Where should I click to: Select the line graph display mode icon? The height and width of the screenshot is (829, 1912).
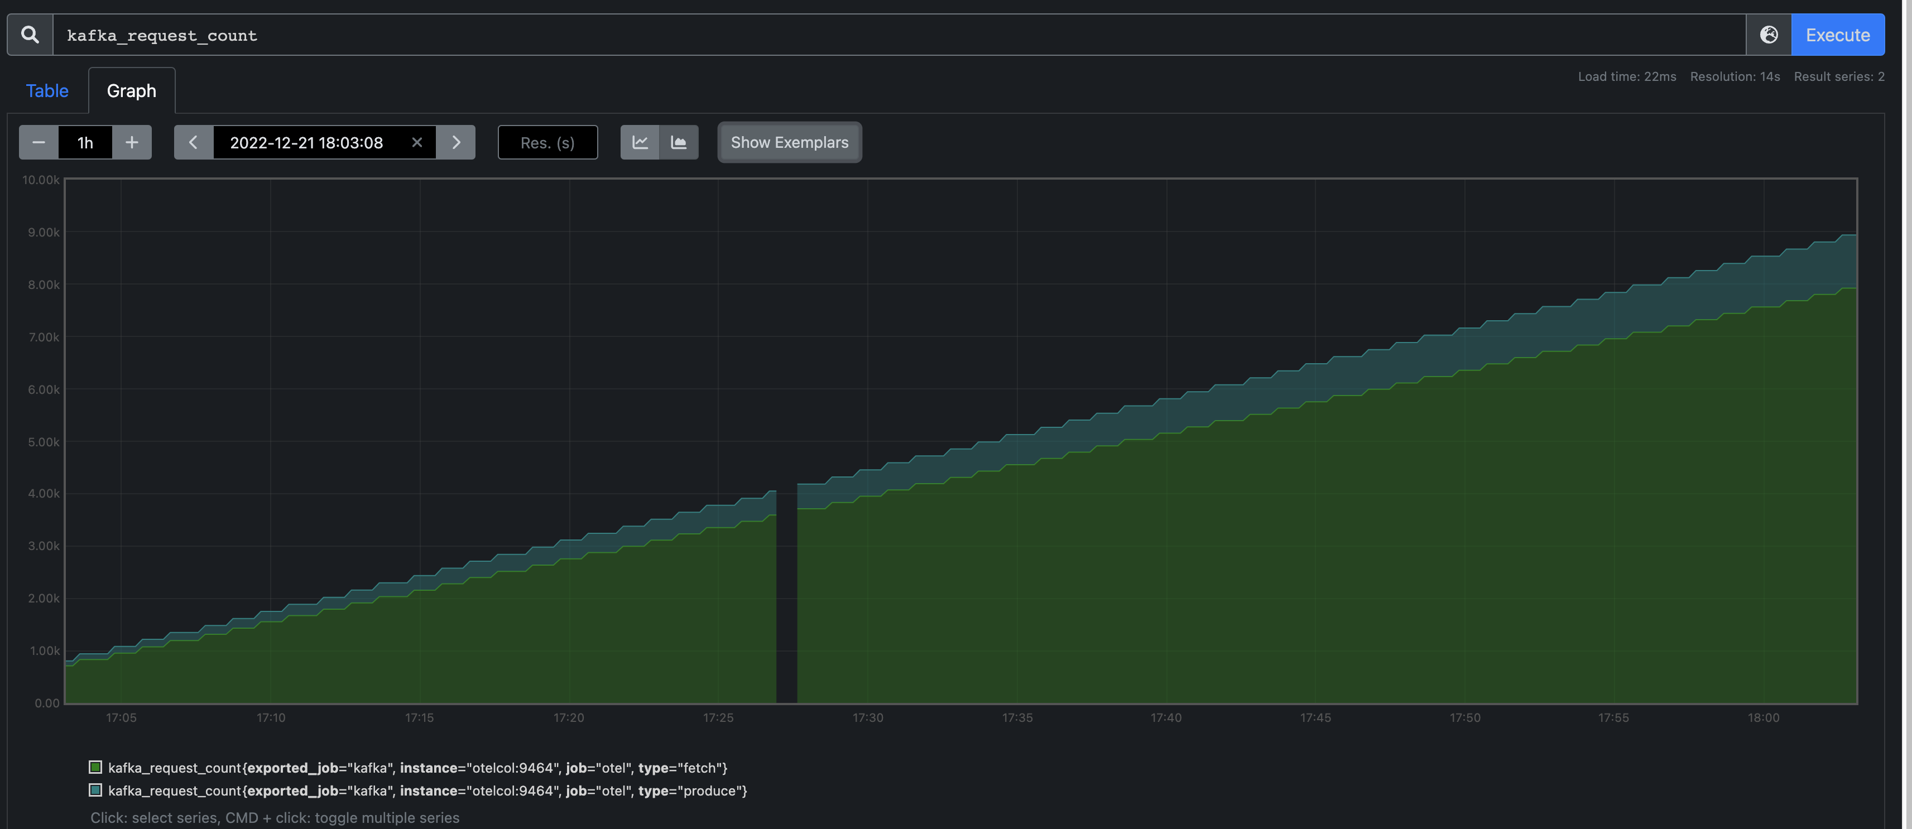(x=640, y=142)
